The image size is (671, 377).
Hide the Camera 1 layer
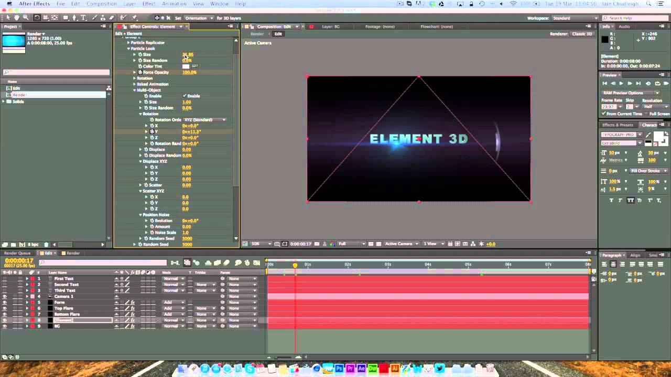pyautogui.click(x=5, y=296)
